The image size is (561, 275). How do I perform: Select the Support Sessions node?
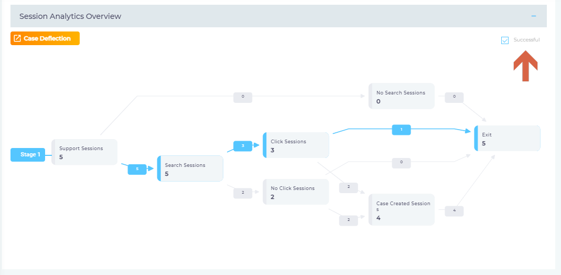pyautogui.click(x=84, y=152)
